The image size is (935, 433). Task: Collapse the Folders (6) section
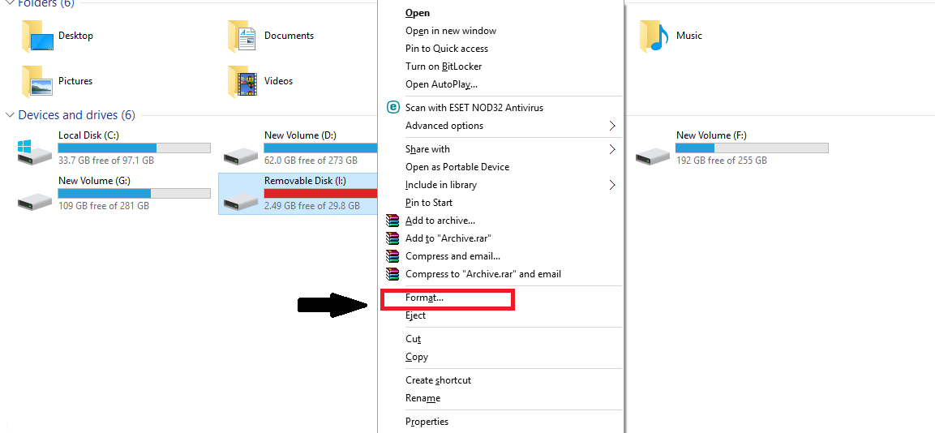coord(10,3)
